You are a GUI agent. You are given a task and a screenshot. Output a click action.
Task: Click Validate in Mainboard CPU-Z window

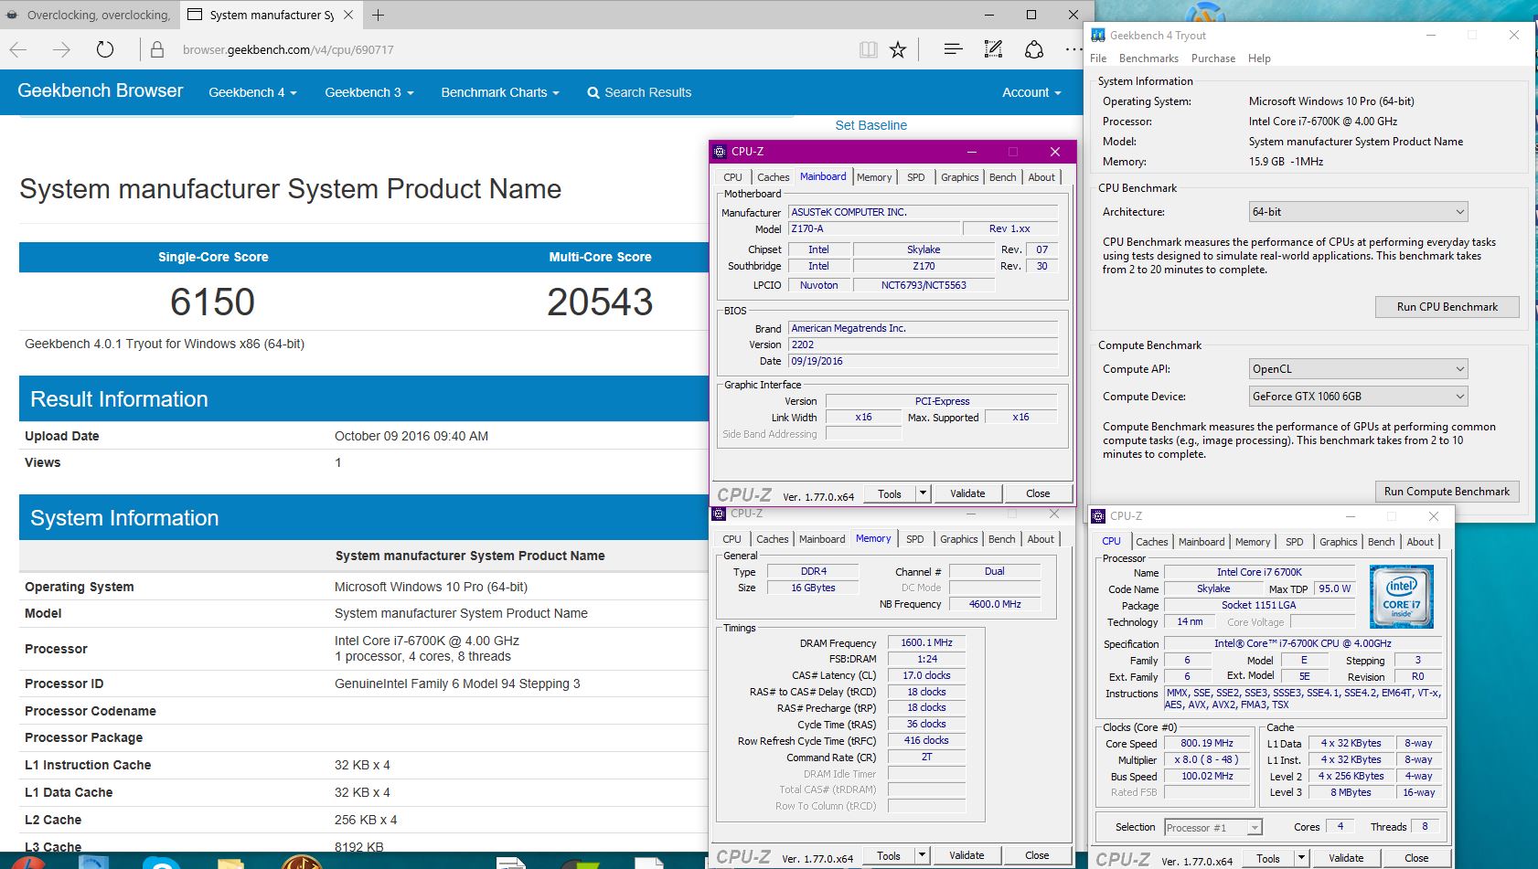(x=967, y=493)
